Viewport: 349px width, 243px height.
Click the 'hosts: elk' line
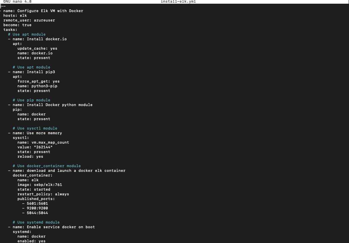(x=15, y=15)
